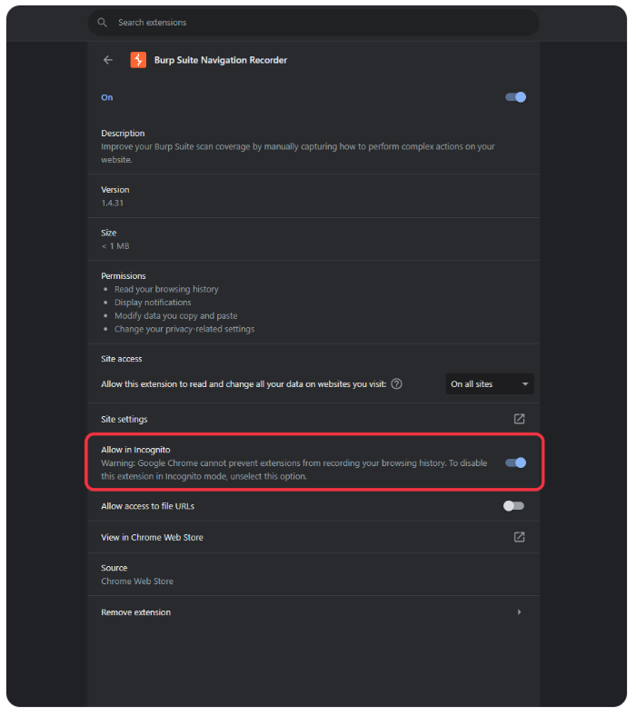Click the Permissions heading
Image resolution: width=636 pixels, height=716 pixels.
pyautogui.click(x=124, y=276)
